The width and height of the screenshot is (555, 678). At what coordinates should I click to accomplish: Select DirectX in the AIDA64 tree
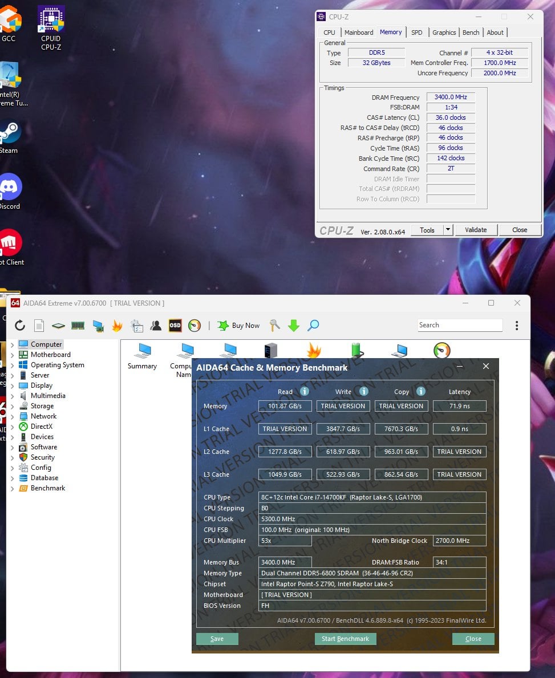42,427
